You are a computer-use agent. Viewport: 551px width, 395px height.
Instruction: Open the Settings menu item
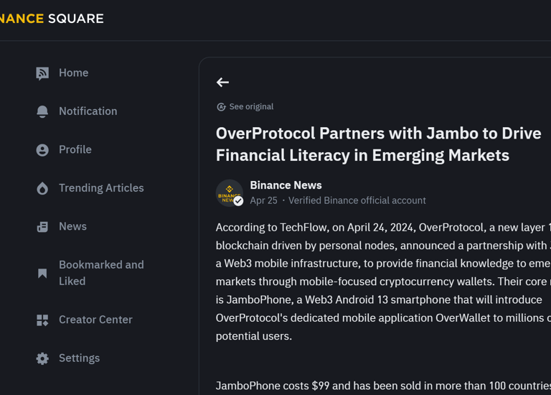[x=79, y=358]
